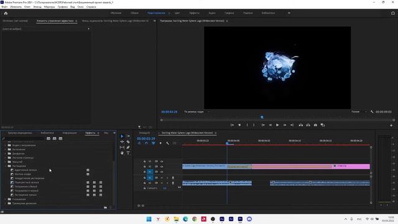This screenshot has height=224, width=398.
Task: Filter effects by 32-bit color badge
Action: point(55,138)
